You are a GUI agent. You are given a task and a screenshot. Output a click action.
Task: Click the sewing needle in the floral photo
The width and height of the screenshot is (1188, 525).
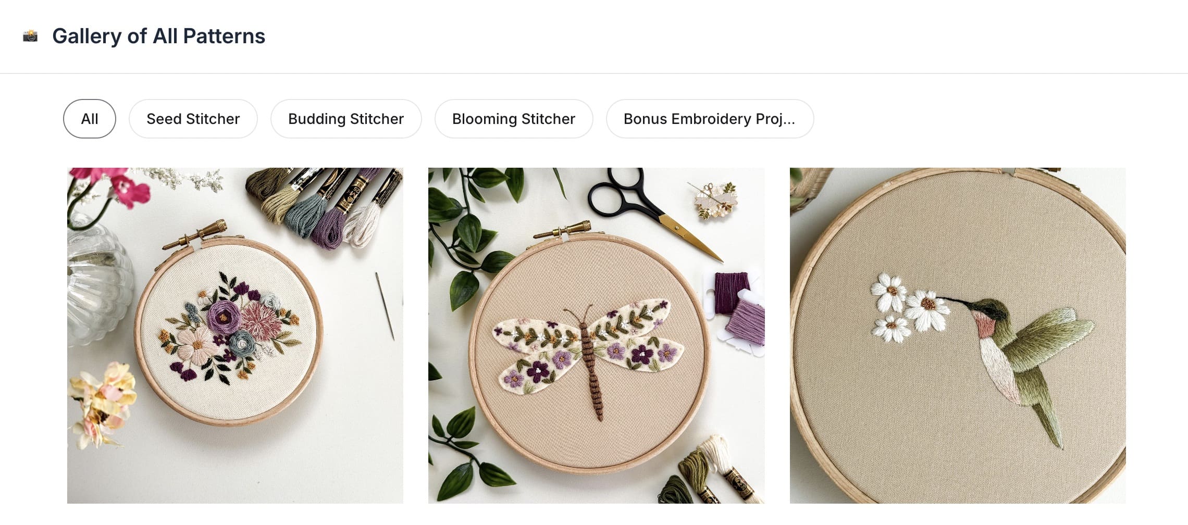click(385, 306)
